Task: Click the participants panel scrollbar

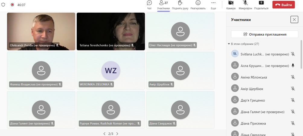Action: tap(301, 54)
